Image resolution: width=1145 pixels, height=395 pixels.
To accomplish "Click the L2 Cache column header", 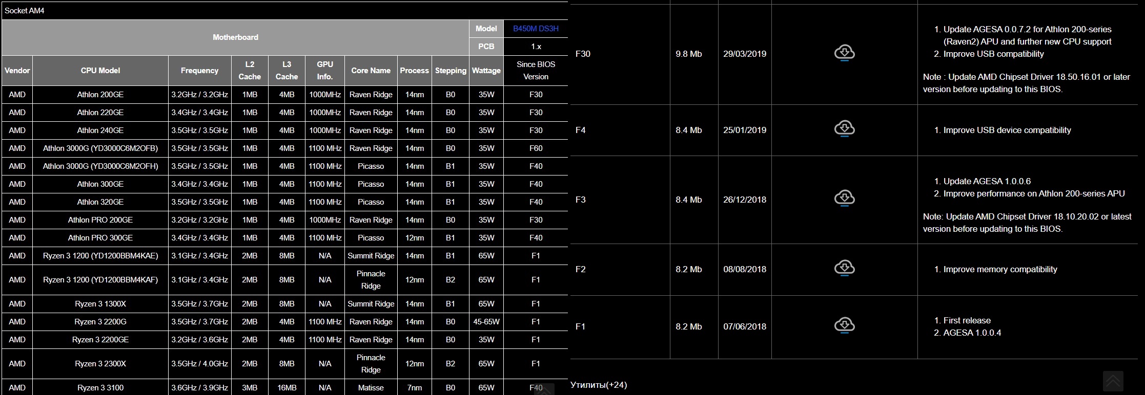I will 250,71.
